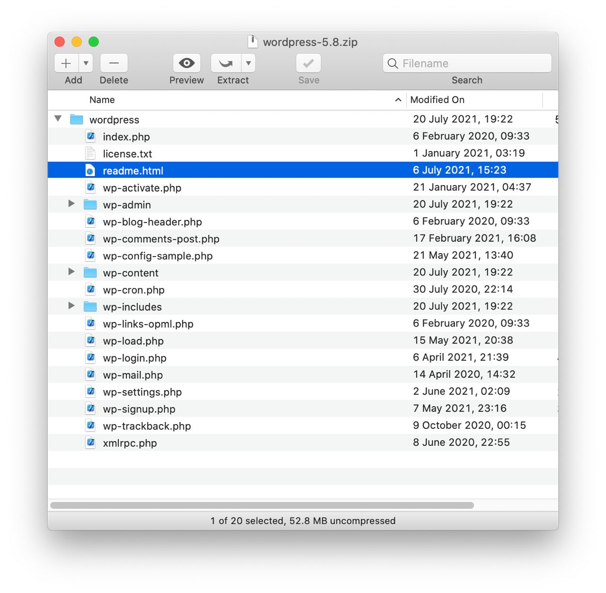The height and width of the screenshot is (593, 606).
Task: Click the index.php file icon
Action: tap(90, 136)
